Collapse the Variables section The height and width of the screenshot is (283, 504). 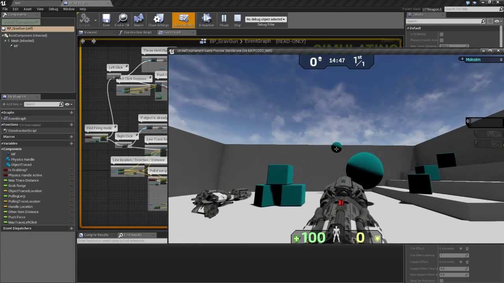pos(2,143)
